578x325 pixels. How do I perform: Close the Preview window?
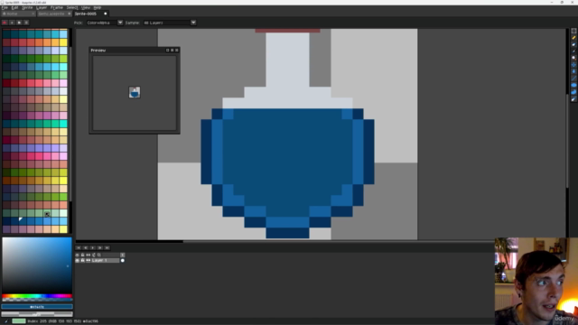[x=177, y=51]
